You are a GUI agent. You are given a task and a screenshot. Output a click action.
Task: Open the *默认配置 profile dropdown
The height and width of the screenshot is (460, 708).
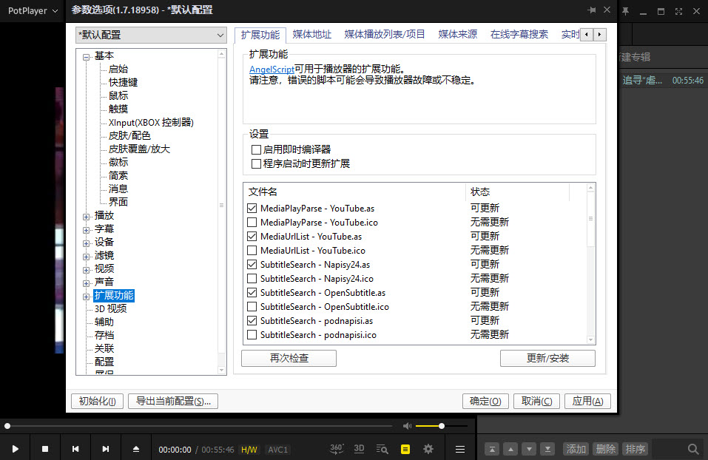[x=219, y=35]
